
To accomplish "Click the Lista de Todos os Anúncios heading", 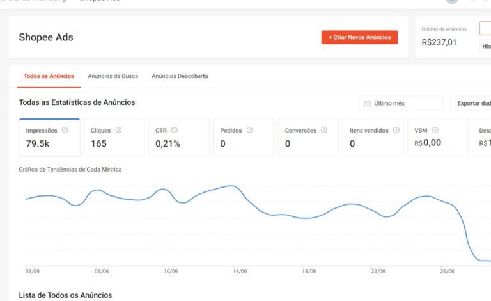I will point(65,295).
